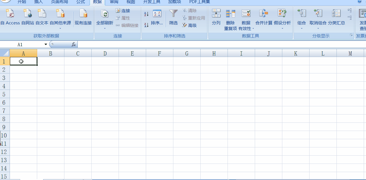Switch to the 页面布局 tab
This screenshot has width=366, height=180.
[60, 2]
